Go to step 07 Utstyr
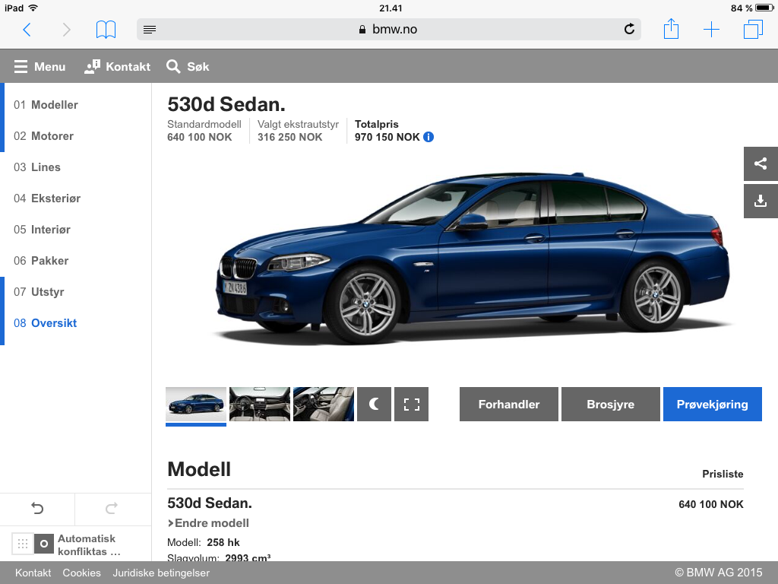The width and height of the screenshot is (778, 584). coord(39,292)
